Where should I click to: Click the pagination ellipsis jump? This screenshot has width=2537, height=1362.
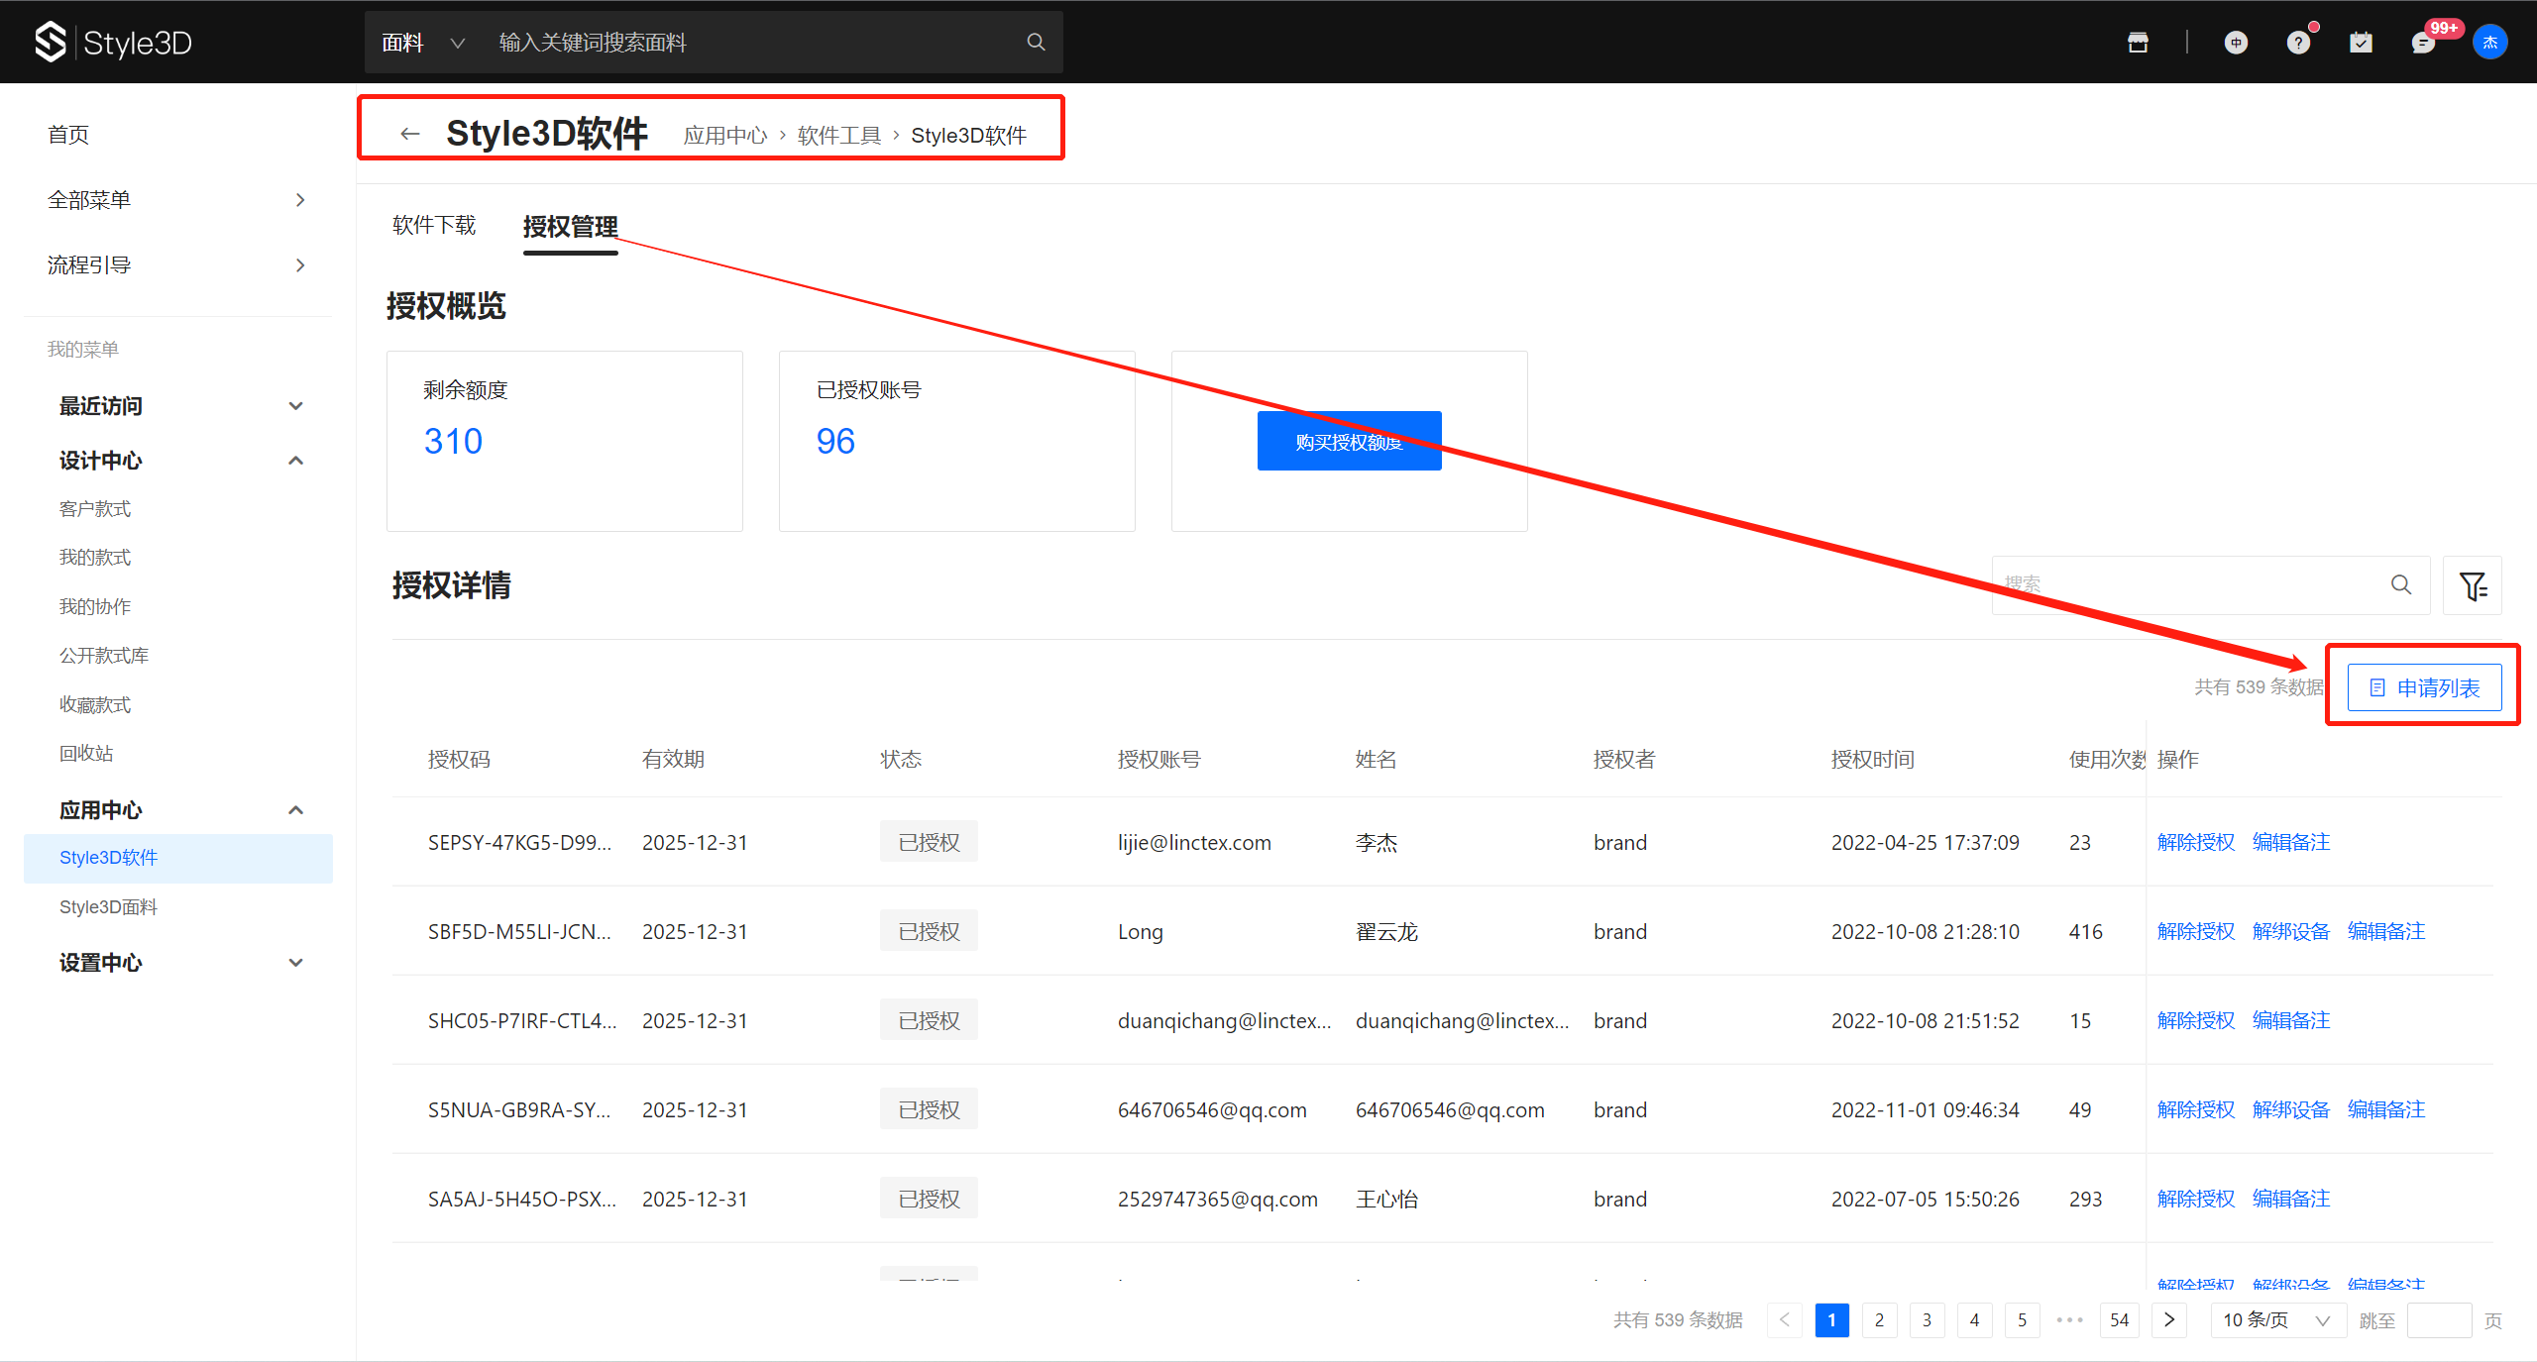[x=2070, y=1319]
